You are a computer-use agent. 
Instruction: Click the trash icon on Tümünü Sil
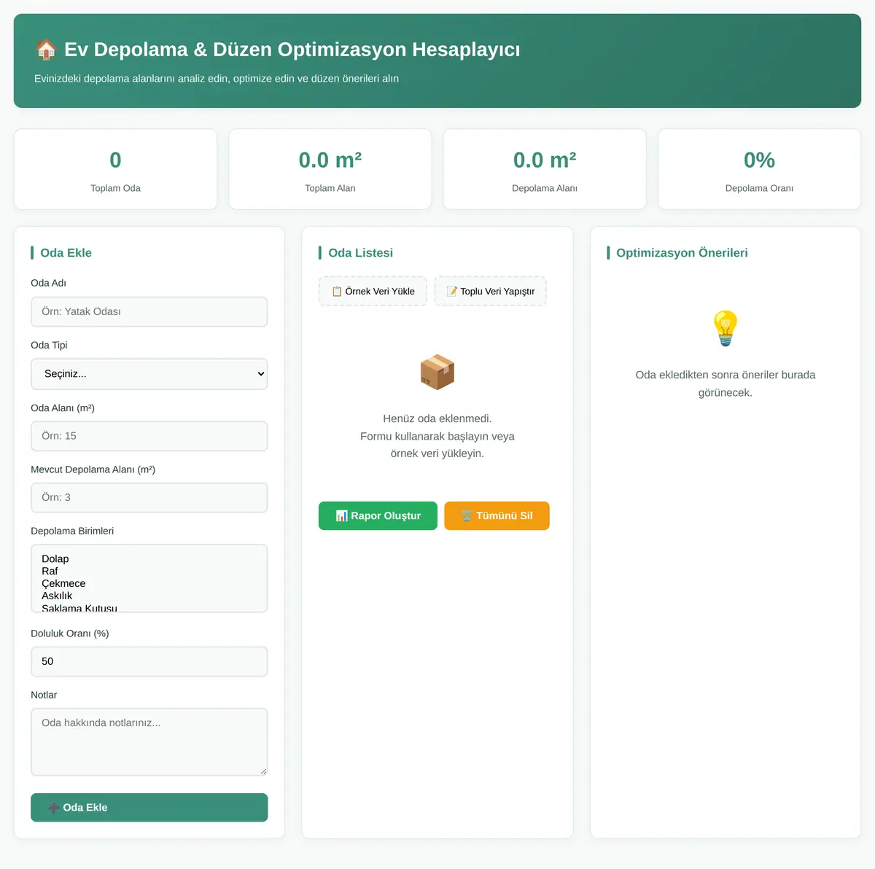467,515
